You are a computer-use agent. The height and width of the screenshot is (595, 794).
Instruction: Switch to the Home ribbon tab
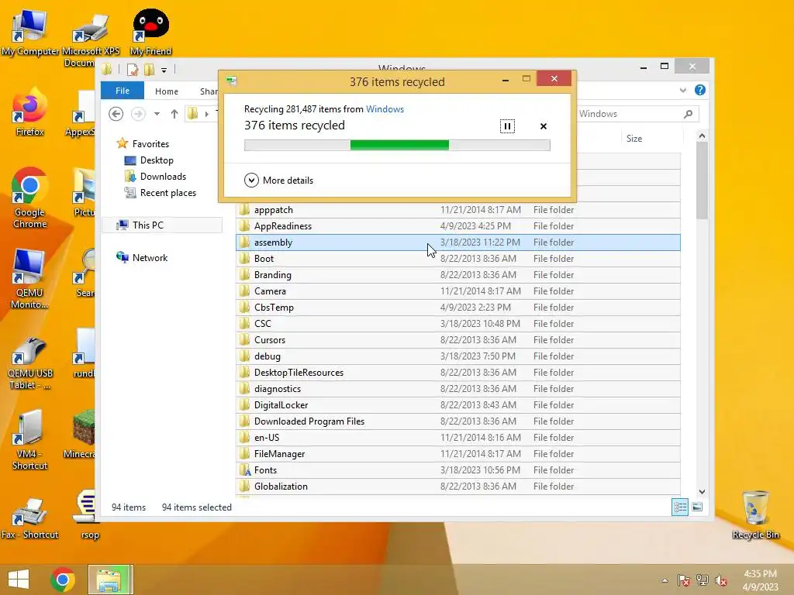coord(167,91)
